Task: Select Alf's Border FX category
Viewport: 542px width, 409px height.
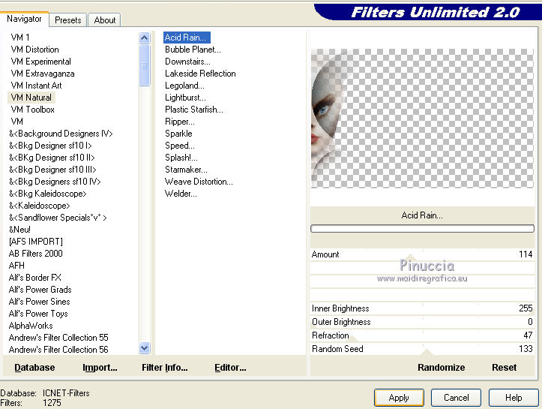Action: (35, 278)
